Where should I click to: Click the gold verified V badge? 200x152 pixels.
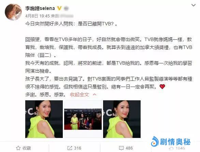click(59, 8)
